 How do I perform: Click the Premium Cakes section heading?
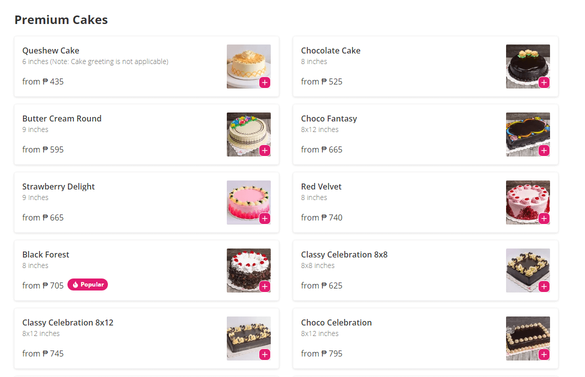[61, 19]
